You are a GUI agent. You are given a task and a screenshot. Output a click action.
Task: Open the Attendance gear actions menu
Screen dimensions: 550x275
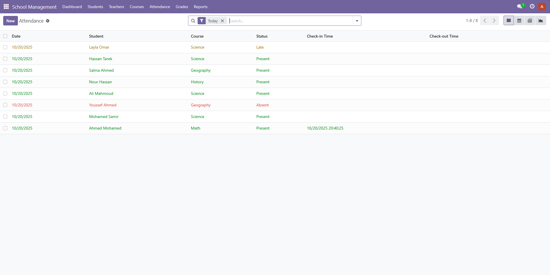tap(48, 21)
